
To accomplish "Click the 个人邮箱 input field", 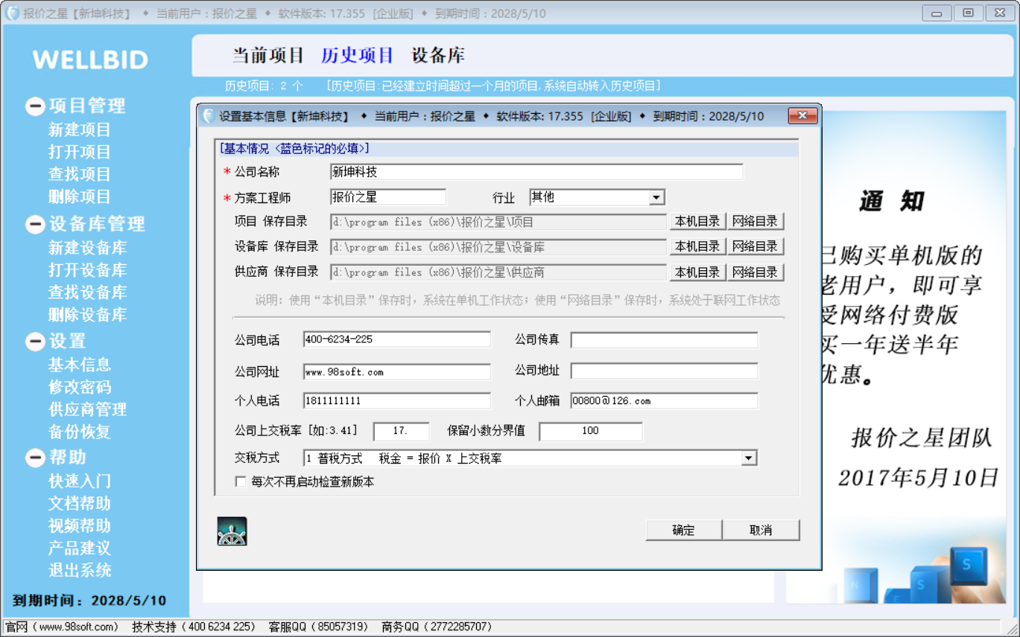I will 665,400.
